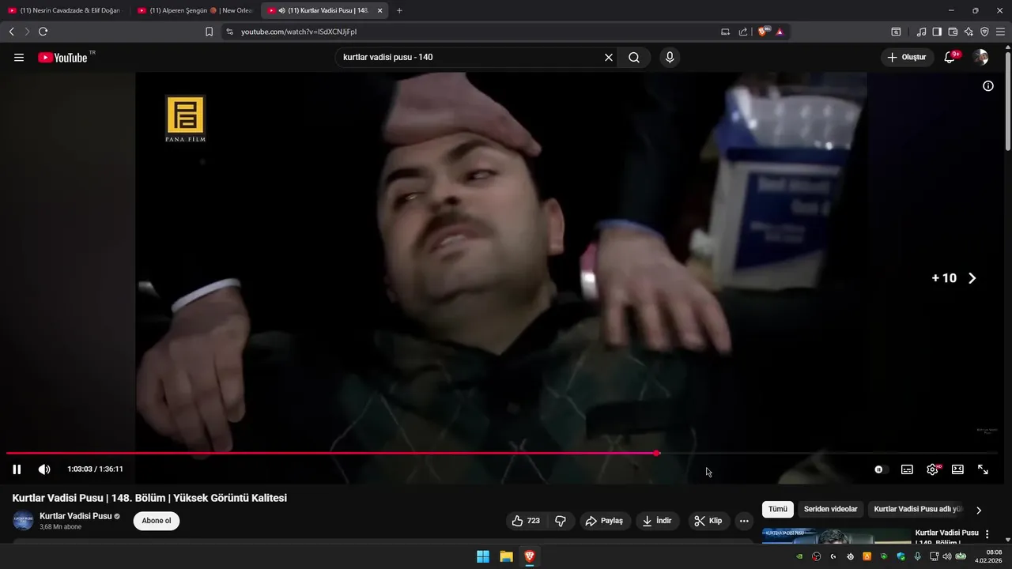The height and width of the screenshot is (569, 1012).
Task: Open options for 149. Bölüm suggestion
Action: (x=987, y=535)
